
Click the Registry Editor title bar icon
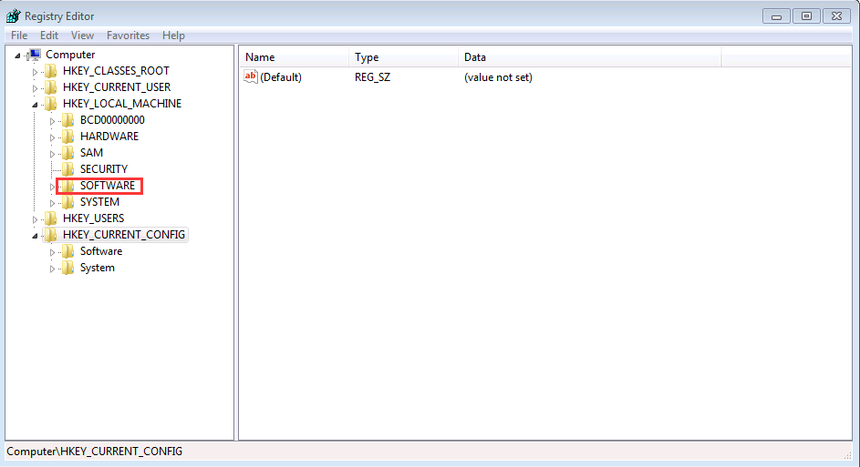[x=13, y=15]
